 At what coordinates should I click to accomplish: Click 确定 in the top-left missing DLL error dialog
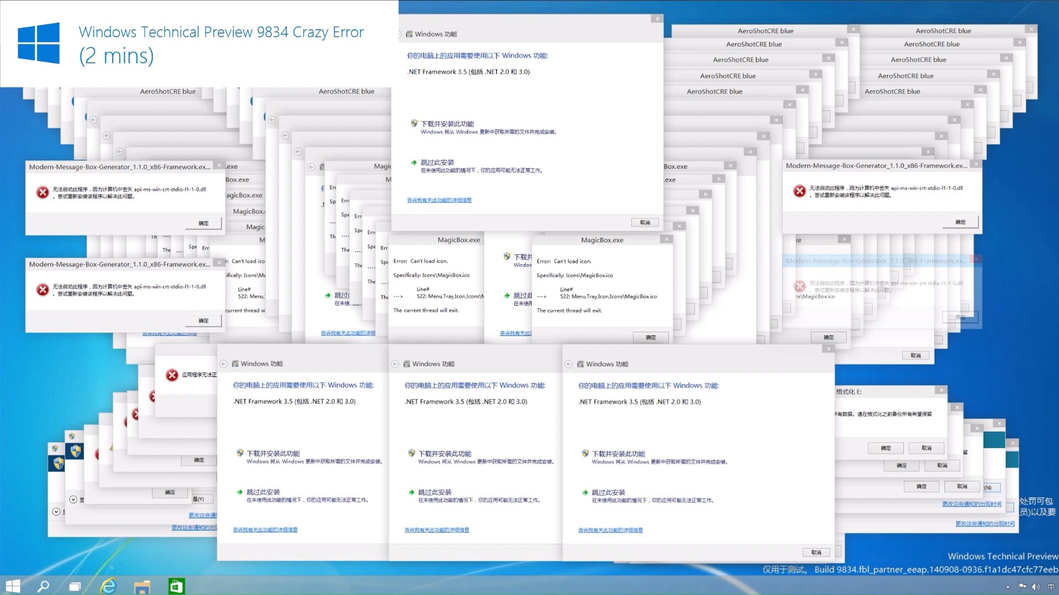click(x=204, y=223)
